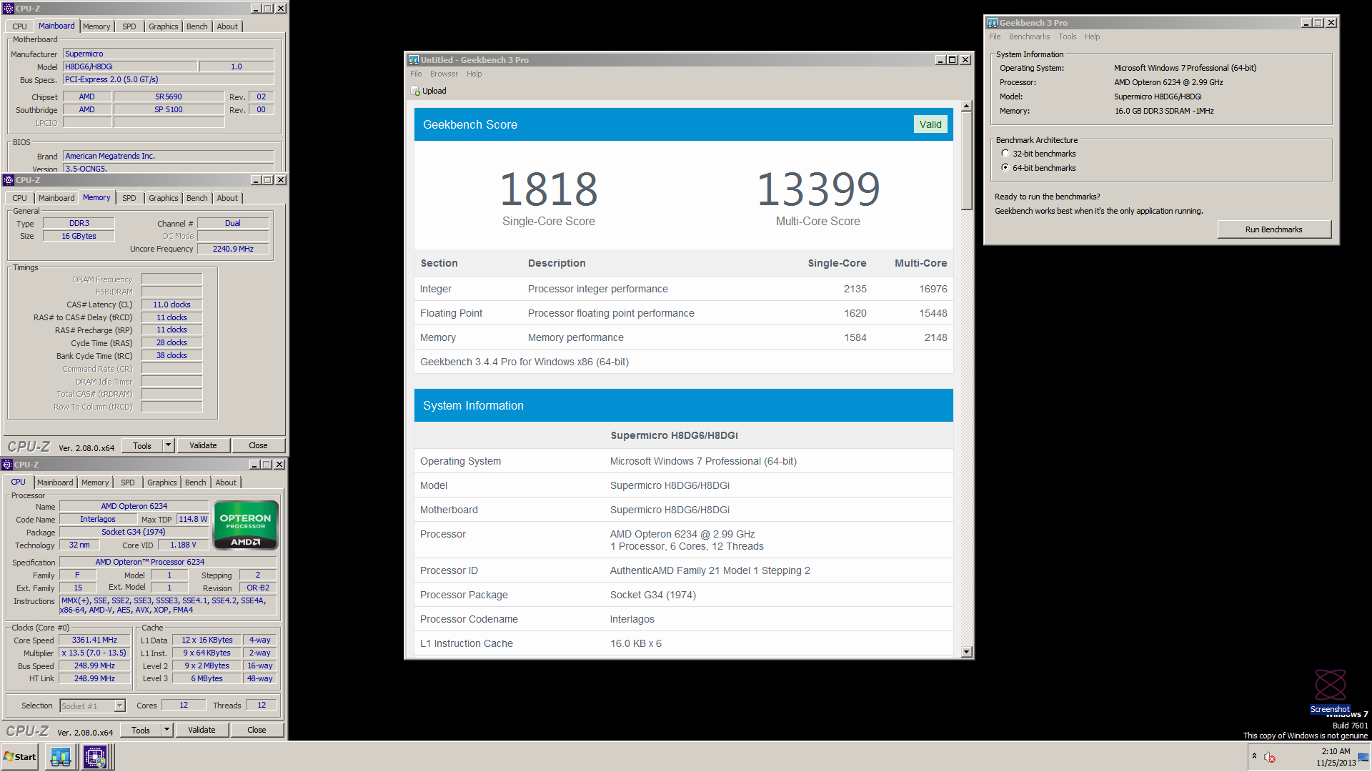Image resolution: width=1372 pixels, height=772 pixels.
Task: Click the Supermicro manufacturer field
Action: point(169,54)
